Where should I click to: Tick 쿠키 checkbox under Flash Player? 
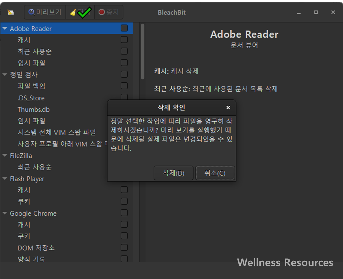tap(124, 201)
